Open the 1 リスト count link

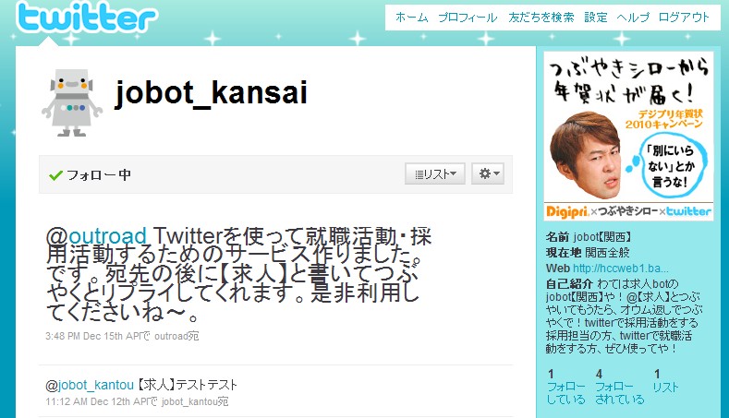pos(665,381)
